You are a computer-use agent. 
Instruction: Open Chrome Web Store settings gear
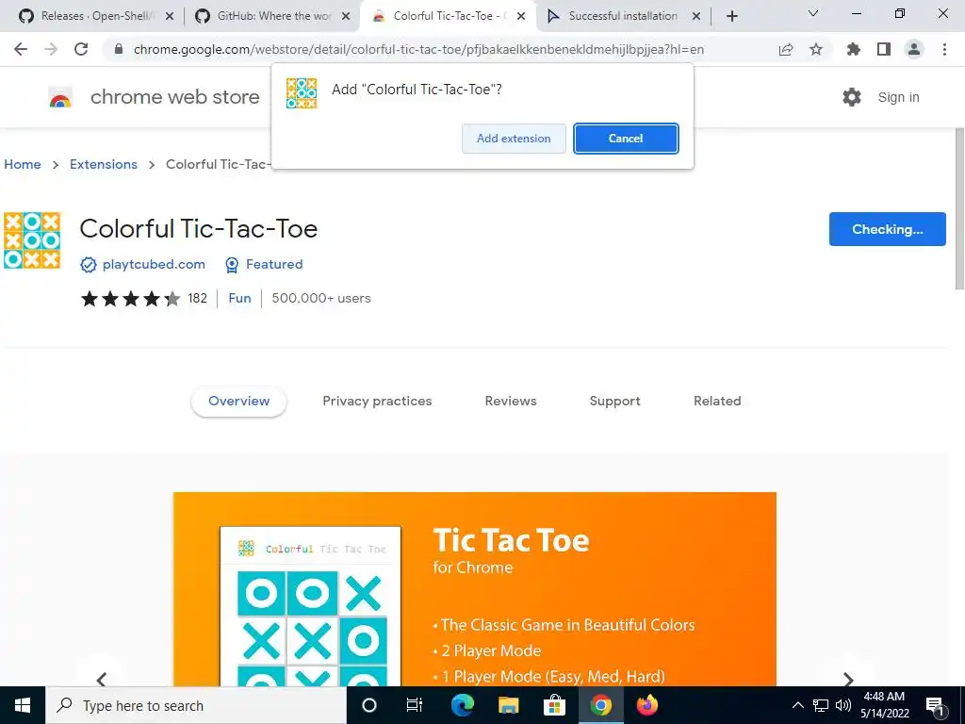[852, 97]
